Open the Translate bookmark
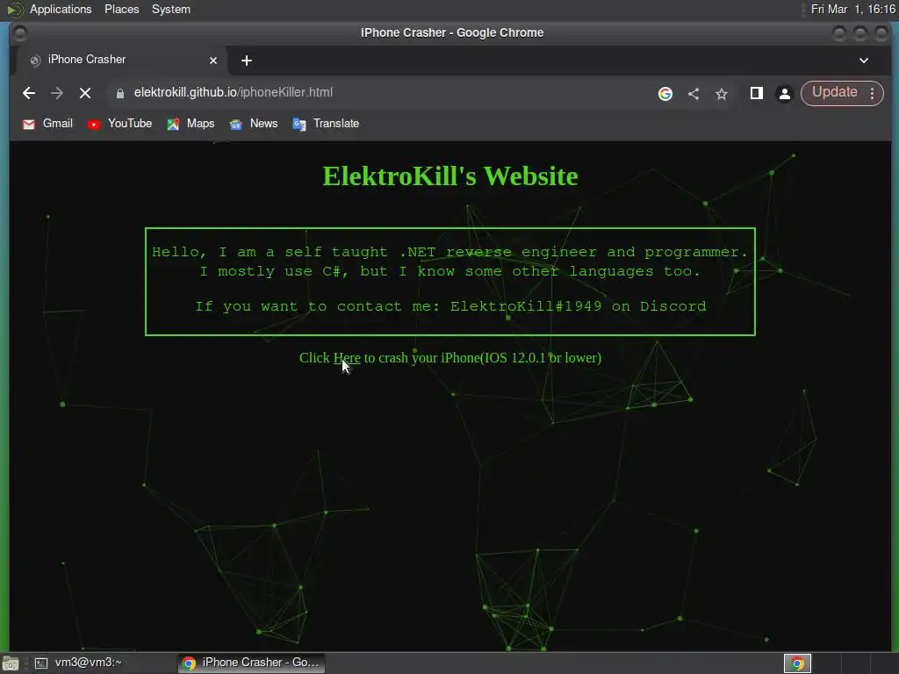Viewport: 899px width, 674px height. 326,124
